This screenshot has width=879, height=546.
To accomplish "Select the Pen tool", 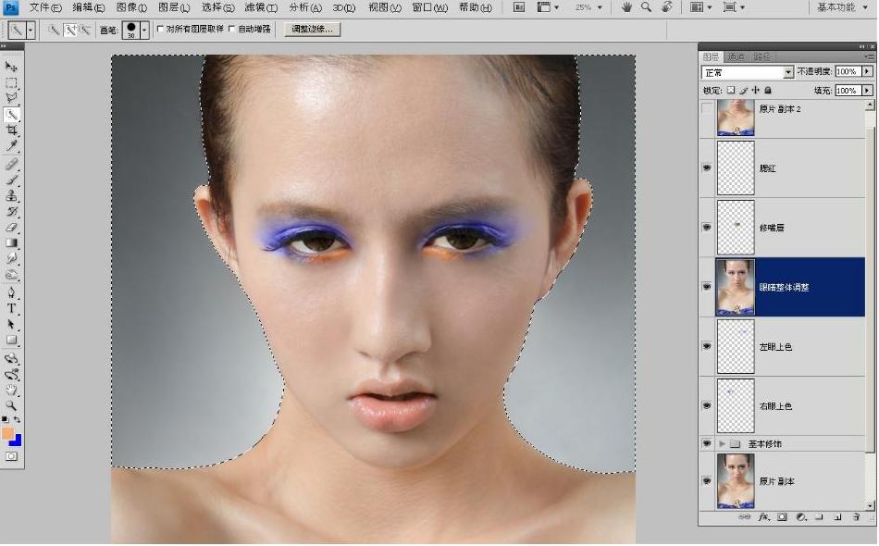I will [11, 292].
